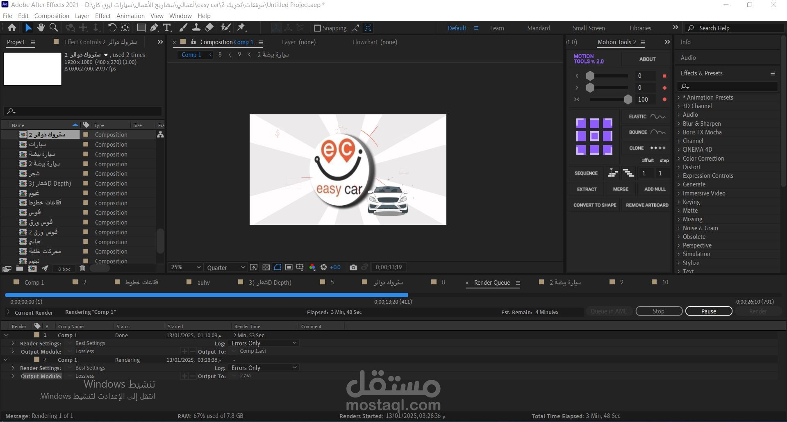Click the Take Snapshot camera icon

353,268
